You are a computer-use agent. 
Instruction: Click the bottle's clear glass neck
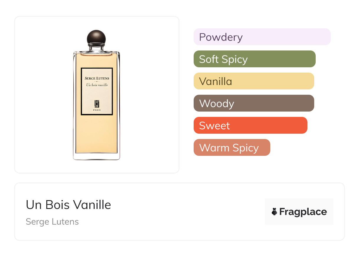point(96,47)
